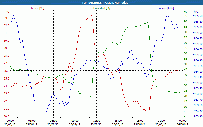
Task: Click temperature axis value '24,0'
Action: 6,86
